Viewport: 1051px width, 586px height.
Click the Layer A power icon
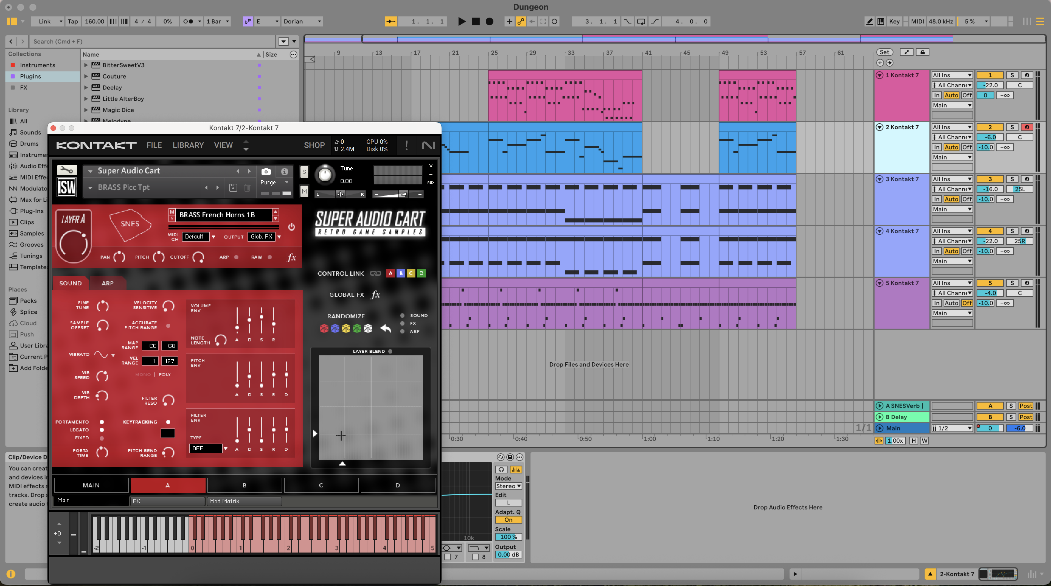(x=291, y=226)
